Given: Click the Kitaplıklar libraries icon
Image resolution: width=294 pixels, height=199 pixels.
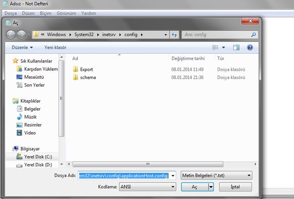Looking at the screenshot, I should pyautogui.click(x=16, y=101).
